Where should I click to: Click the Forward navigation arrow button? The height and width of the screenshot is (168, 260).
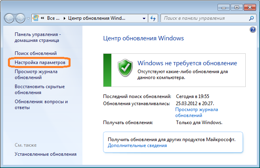(20, 18)
